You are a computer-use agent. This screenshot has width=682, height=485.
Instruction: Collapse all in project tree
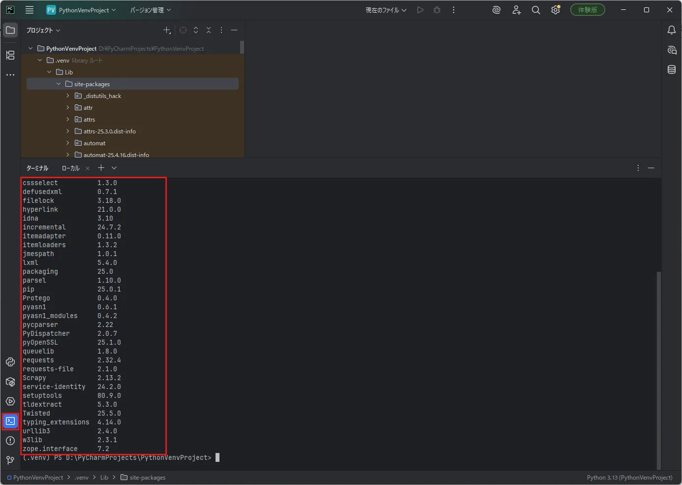tap(209, 30)
